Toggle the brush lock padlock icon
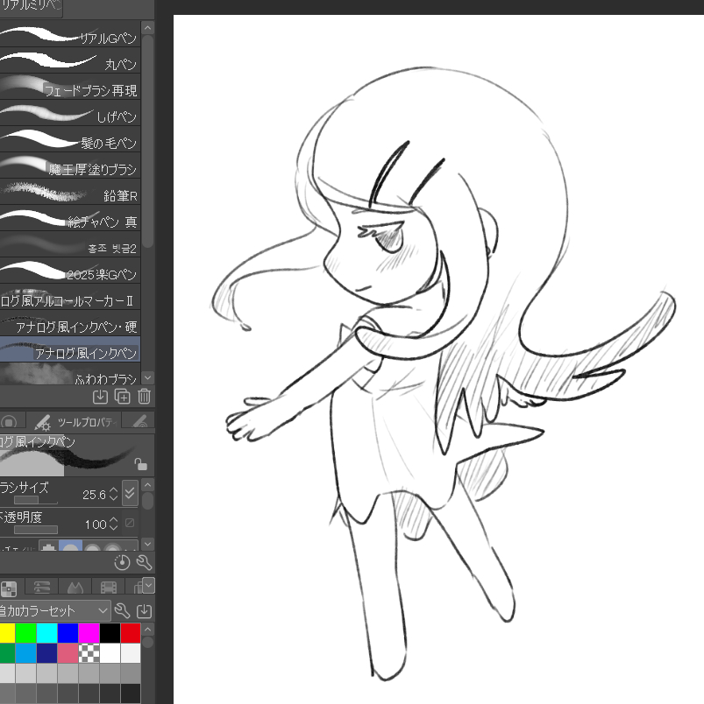Screen dimensions: 704x704 pos(140,464)
